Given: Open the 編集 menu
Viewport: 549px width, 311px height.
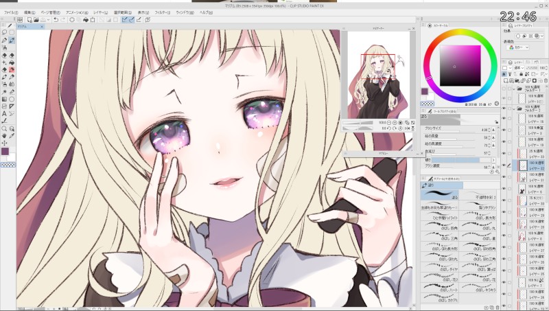Looking at the screenshot, I should (29, 12).
